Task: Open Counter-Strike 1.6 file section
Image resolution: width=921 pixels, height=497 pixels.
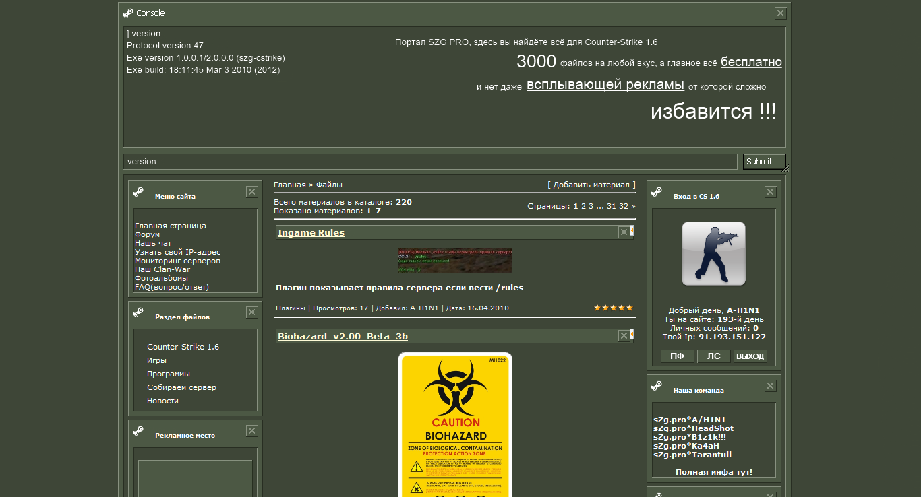Action: tap(183, 347)
